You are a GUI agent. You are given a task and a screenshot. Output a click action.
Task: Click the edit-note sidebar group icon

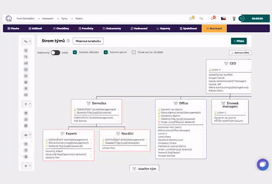(x=26, y=166)
